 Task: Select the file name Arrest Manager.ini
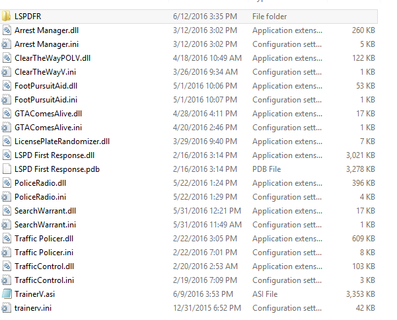(46, 44)
